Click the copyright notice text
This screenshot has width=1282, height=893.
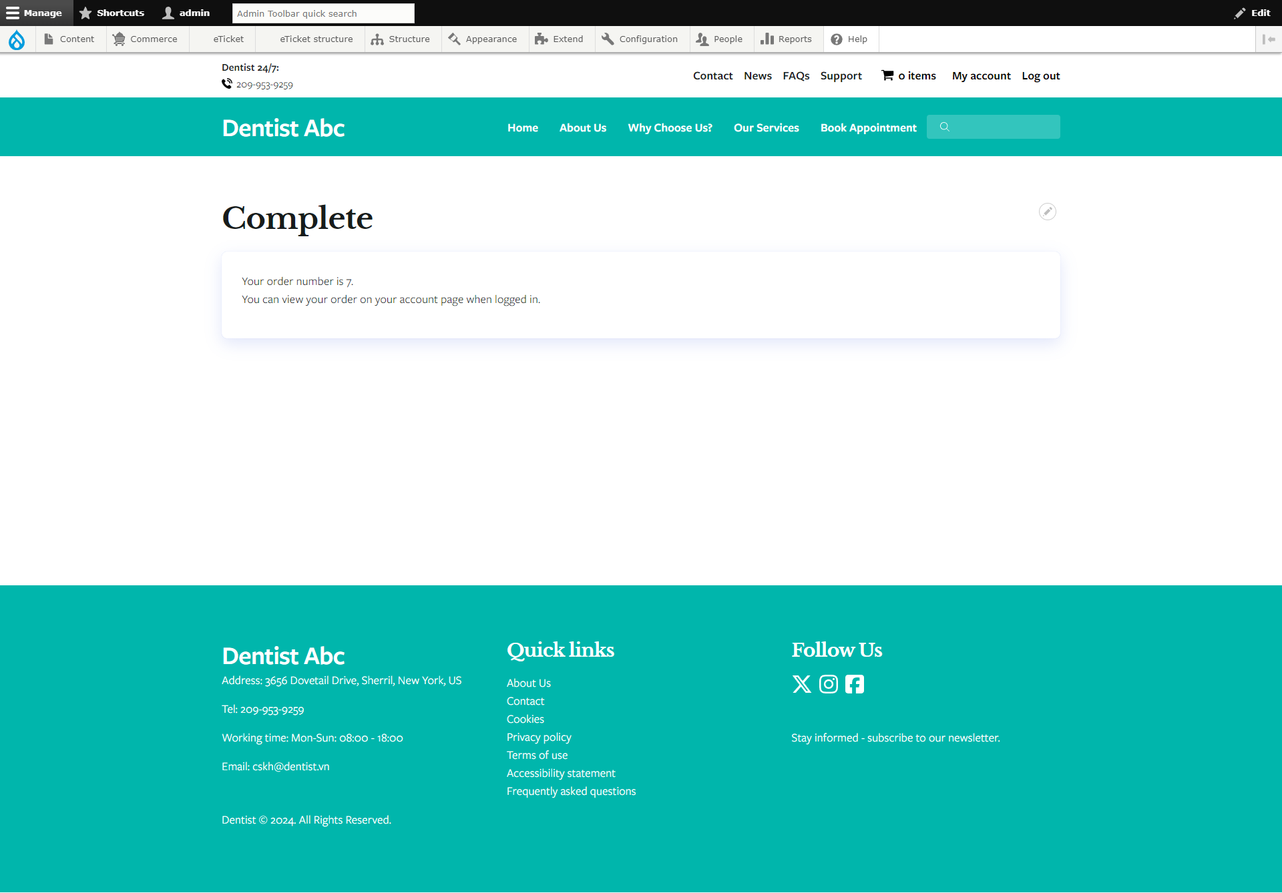pos(306,820)
